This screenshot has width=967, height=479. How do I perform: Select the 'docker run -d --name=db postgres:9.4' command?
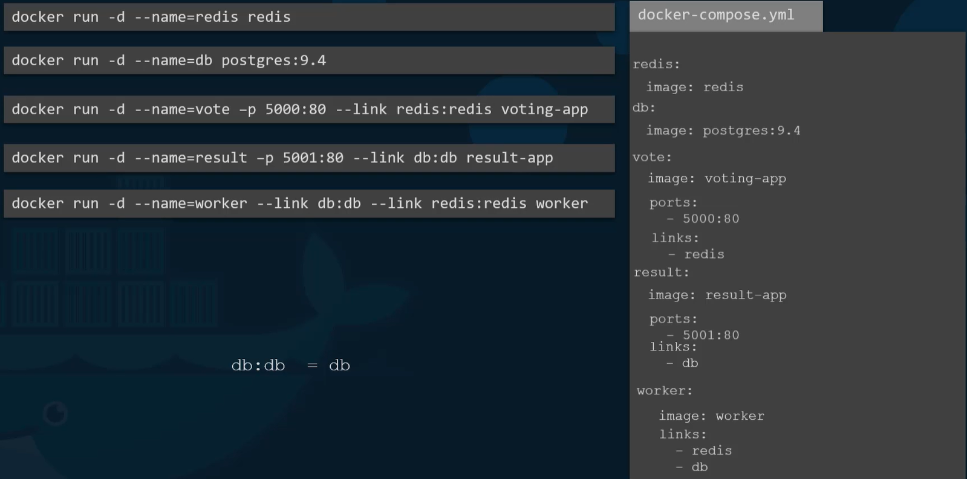[309, 60]
